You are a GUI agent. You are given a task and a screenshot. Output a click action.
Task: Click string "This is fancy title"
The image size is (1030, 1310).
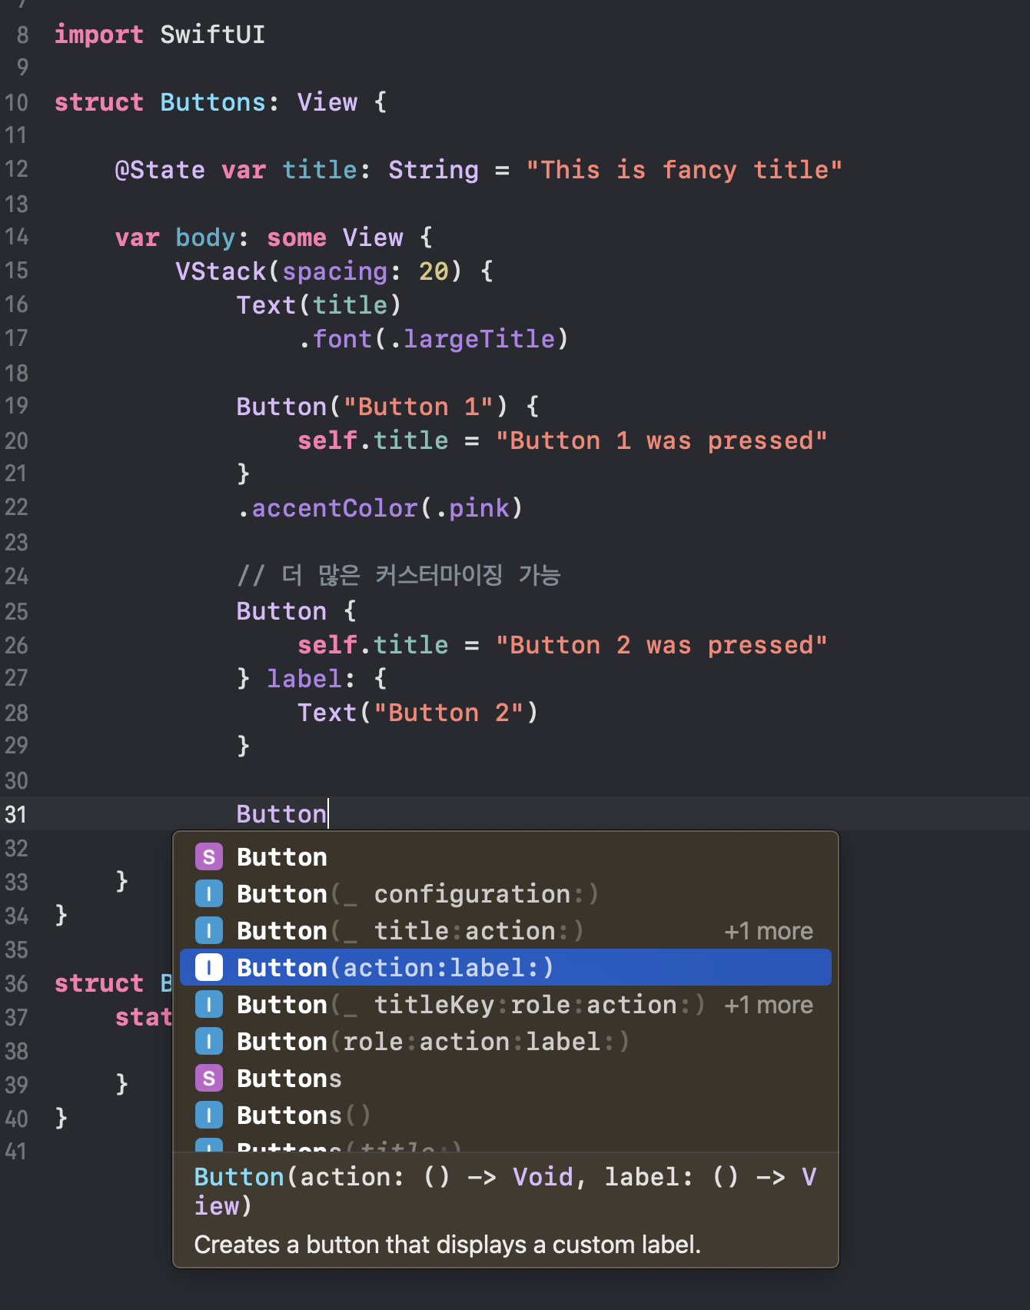coord(684,170)
